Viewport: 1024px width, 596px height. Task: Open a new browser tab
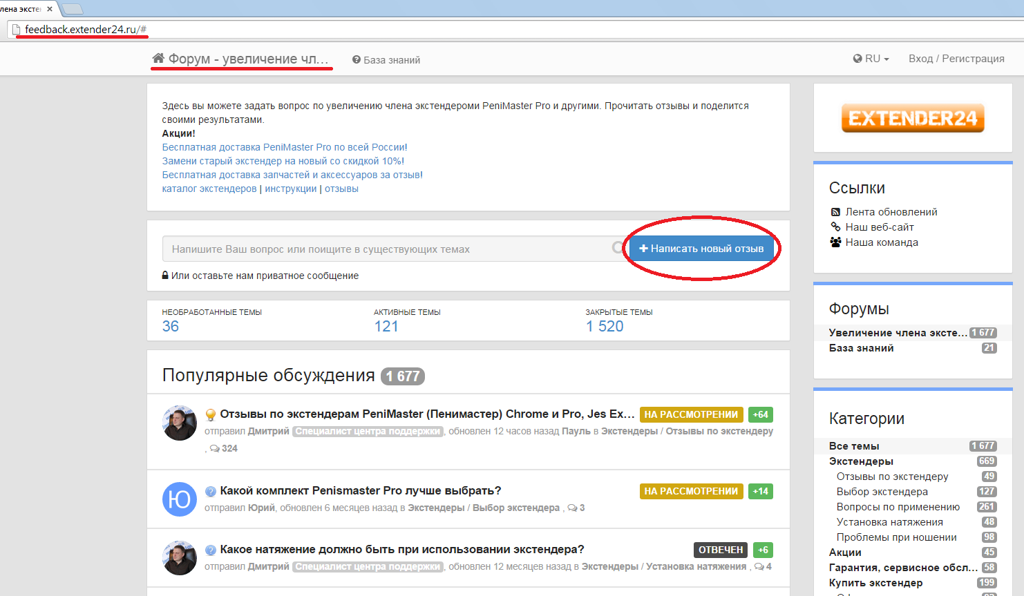point(73,9)
